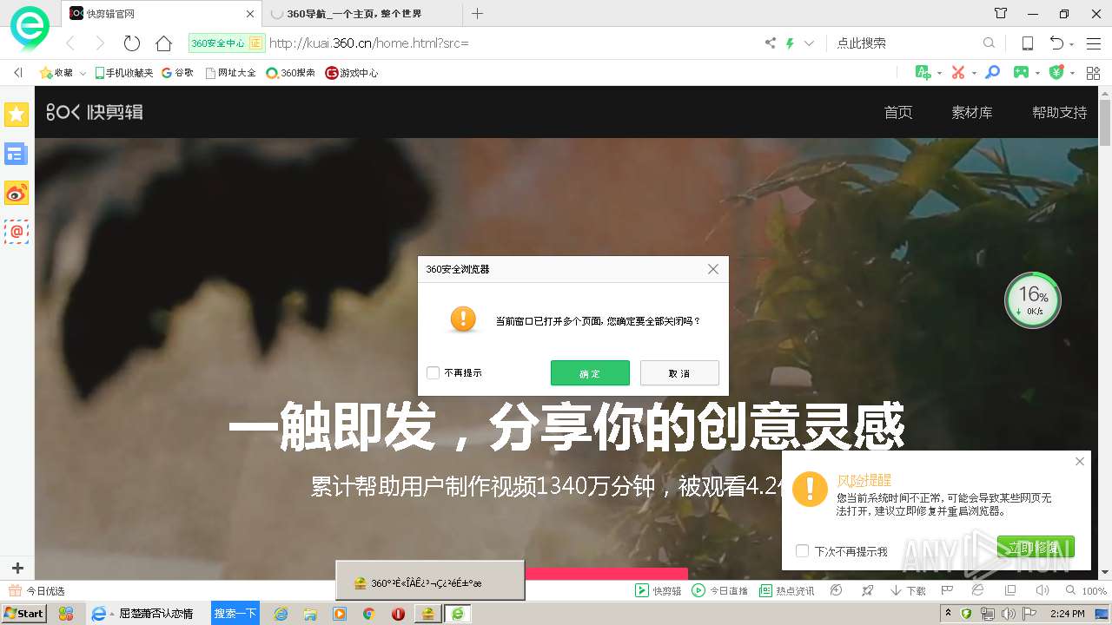Open 帮助支持 in the site navigation
Image resolution: width=1112 pixels, height=625 pixels.
pyautogui.click(x=1060, y=113)
